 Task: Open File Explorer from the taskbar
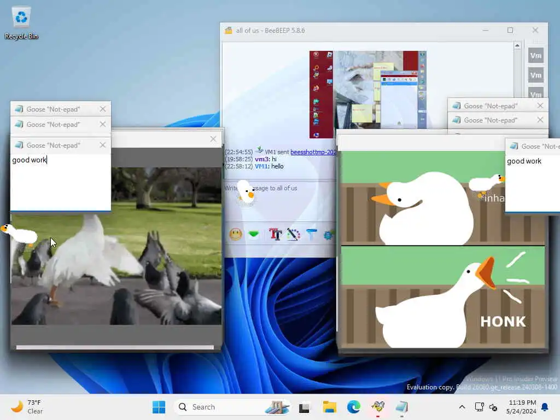coord(329,407)
